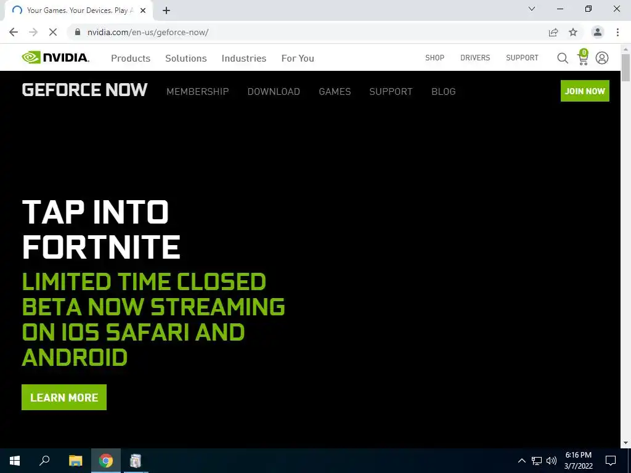The height and width of the screenshot is (473, 631).
Task: Open GAMES section
Action: pos(335,92)
